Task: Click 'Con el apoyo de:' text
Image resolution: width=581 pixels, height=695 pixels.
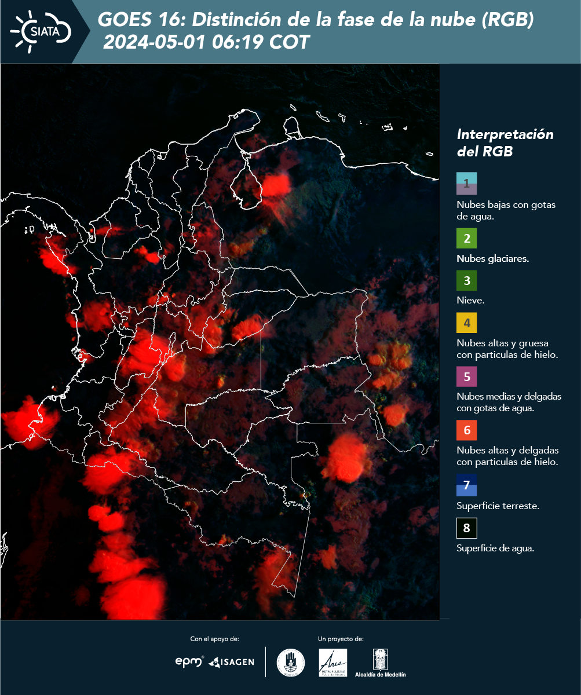Action: pos(214,639)
